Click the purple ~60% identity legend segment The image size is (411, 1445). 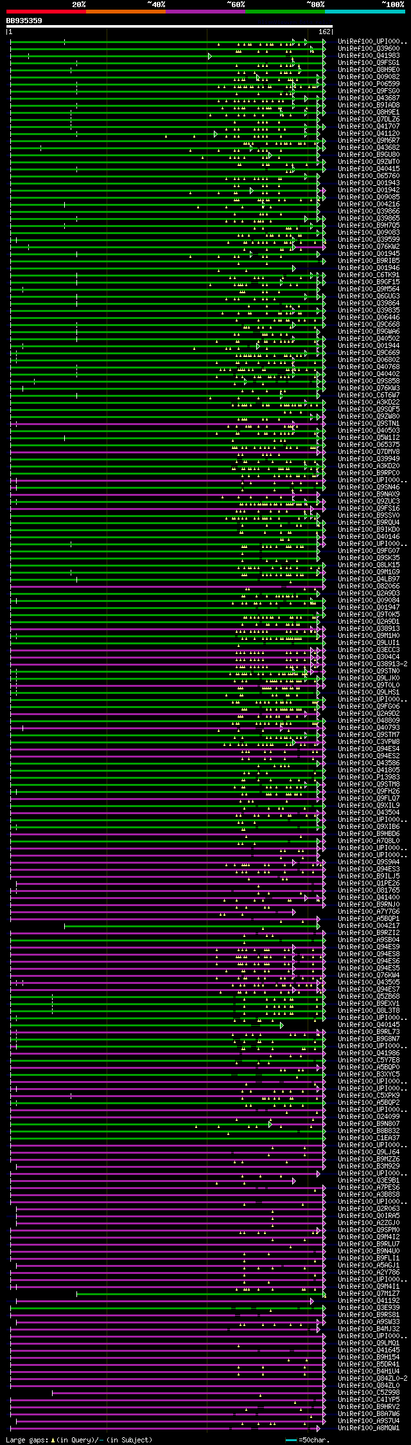point(205,11)
